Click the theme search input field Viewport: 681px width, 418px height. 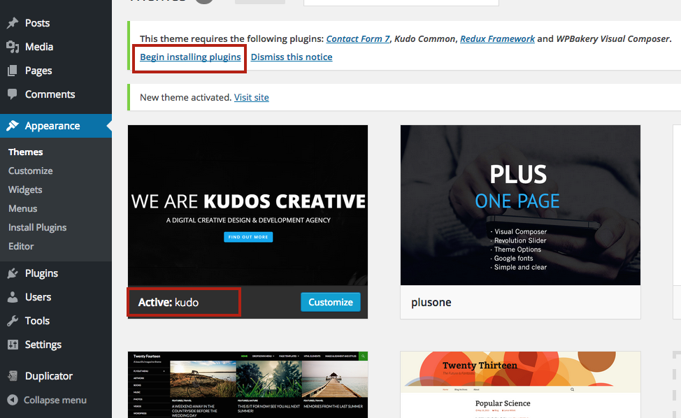pyautogui.click(x=401, y=2)
